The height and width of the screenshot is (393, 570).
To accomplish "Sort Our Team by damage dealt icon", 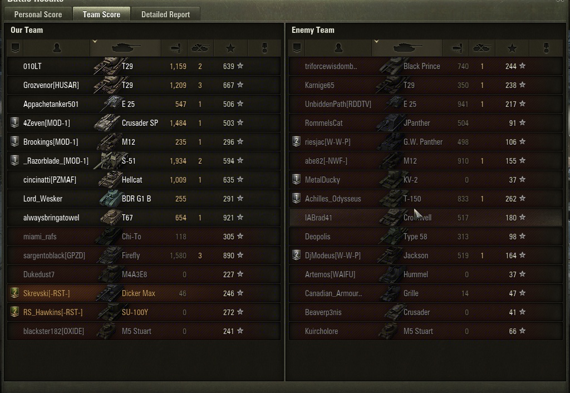I will pos(174,48).
